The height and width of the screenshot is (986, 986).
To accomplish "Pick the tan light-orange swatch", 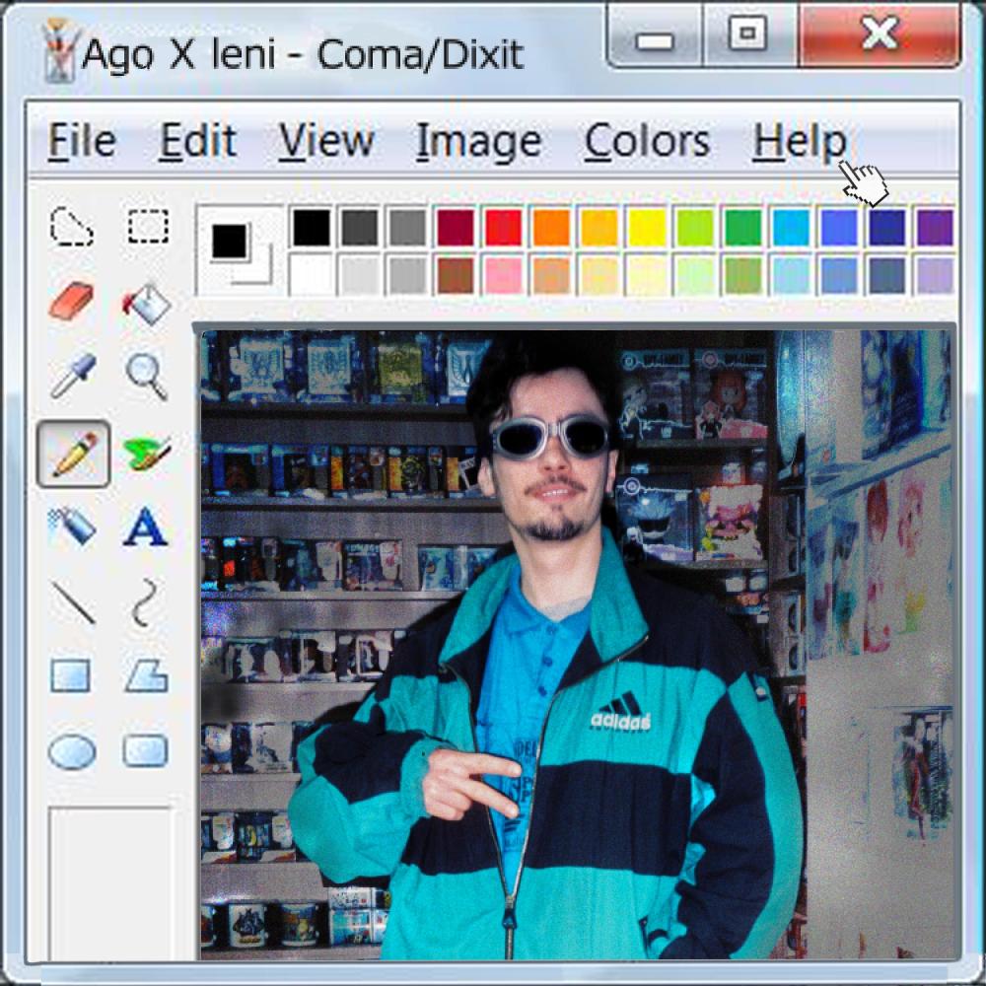I will pos(551,275).
